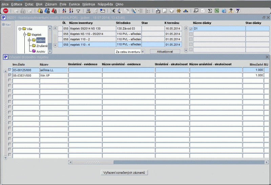Sort ascending with the A-Z icon
271x185 pixels.
pyautogui.click(x=64, y=11)
